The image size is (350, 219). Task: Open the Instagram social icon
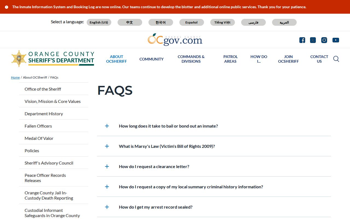point(324,40)
